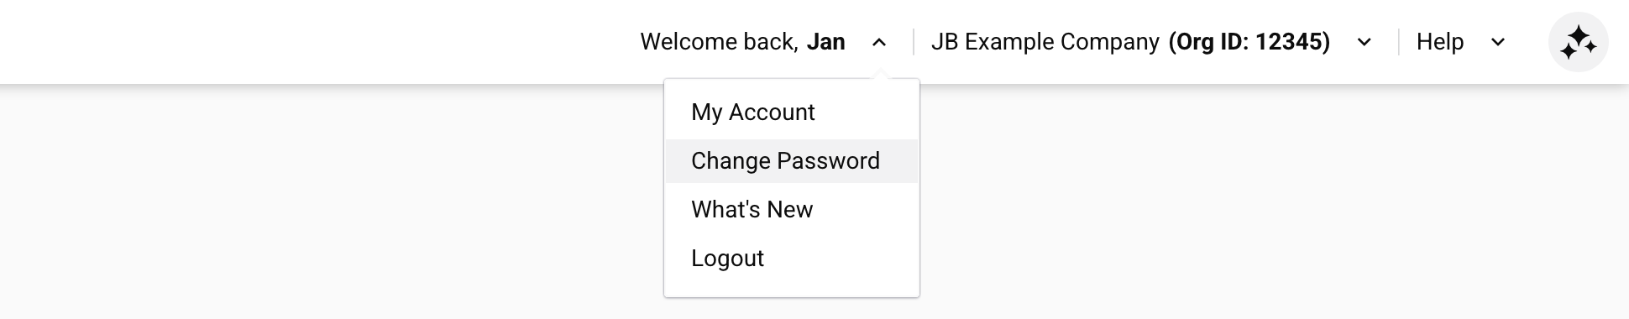Open What's New from the menu
Viewport: 1629px width, 319px height.
coord(792,210)
